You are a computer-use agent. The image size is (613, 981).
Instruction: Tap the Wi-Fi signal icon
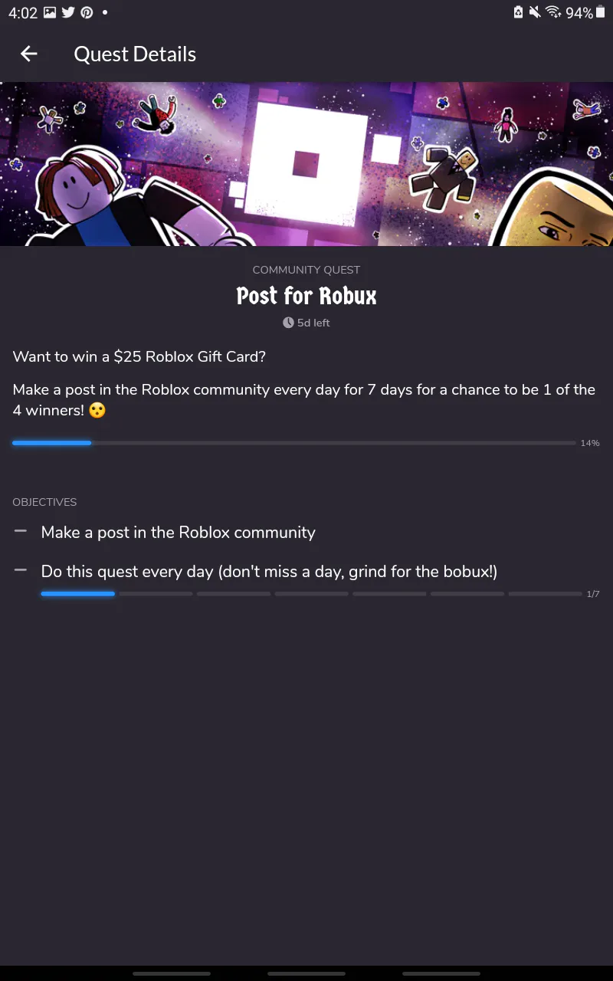click(553, 12)
